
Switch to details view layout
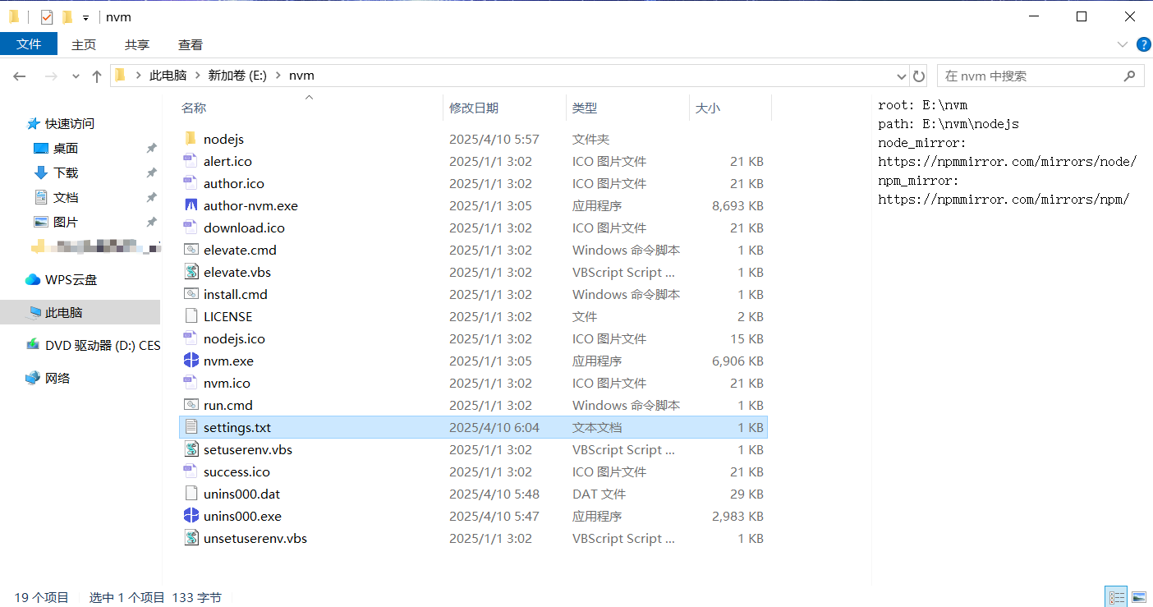click(1117, 597)
